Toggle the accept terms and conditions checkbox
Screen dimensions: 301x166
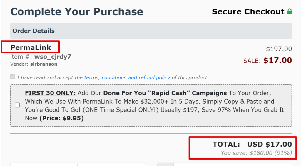coord(13,77)
